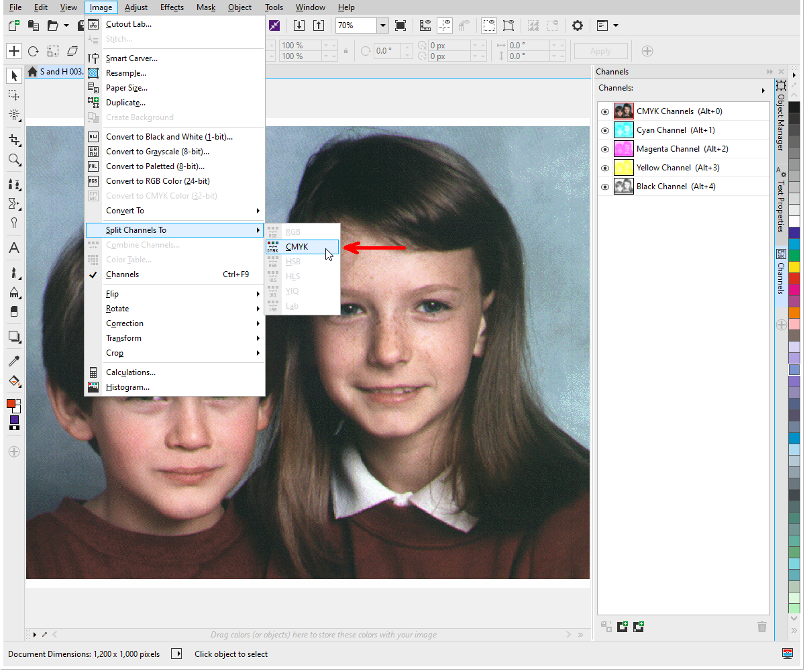
Task: Click the ruler toggle icon in the toolbar
Action: coord(425,25)
